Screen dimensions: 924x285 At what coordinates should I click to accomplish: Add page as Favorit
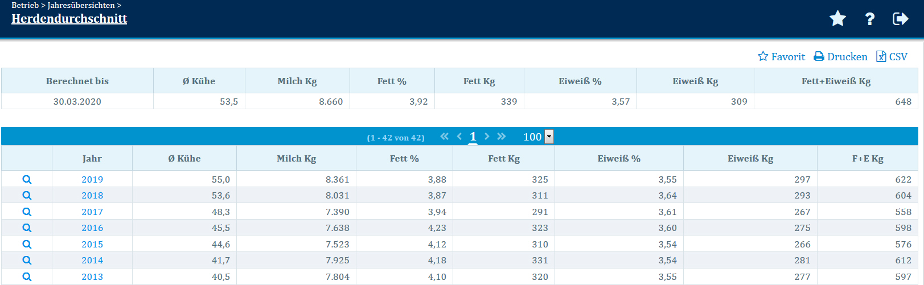coord(781,56)
